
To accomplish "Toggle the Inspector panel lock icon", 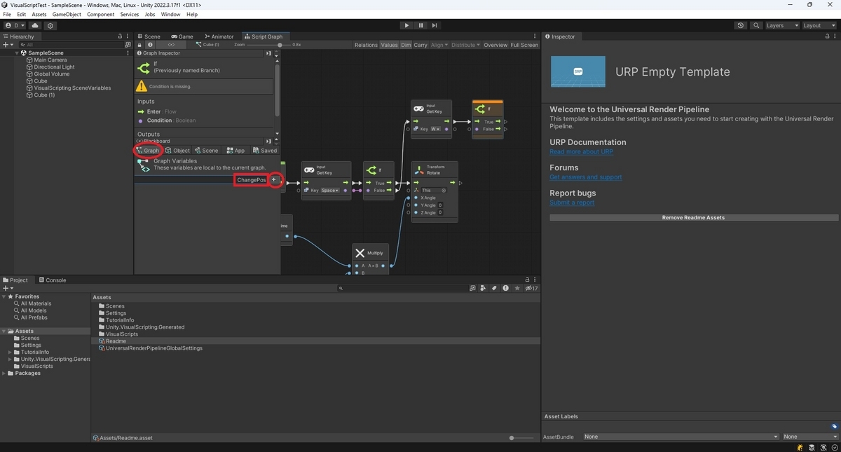I will pos(827,36).
